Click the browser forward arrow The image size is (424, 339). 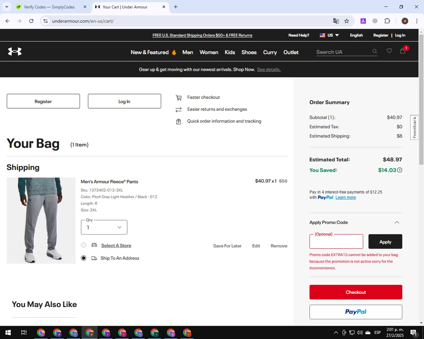pos(19,21)
